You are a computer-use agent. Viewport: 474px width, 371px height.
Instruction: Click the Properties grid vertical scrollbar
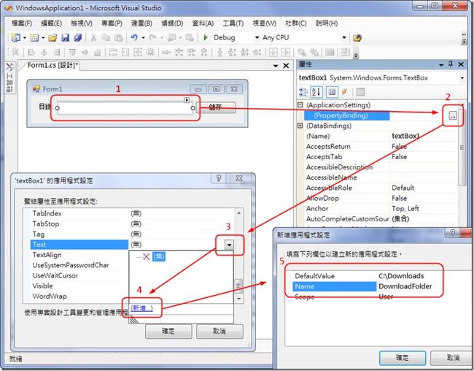462,148
